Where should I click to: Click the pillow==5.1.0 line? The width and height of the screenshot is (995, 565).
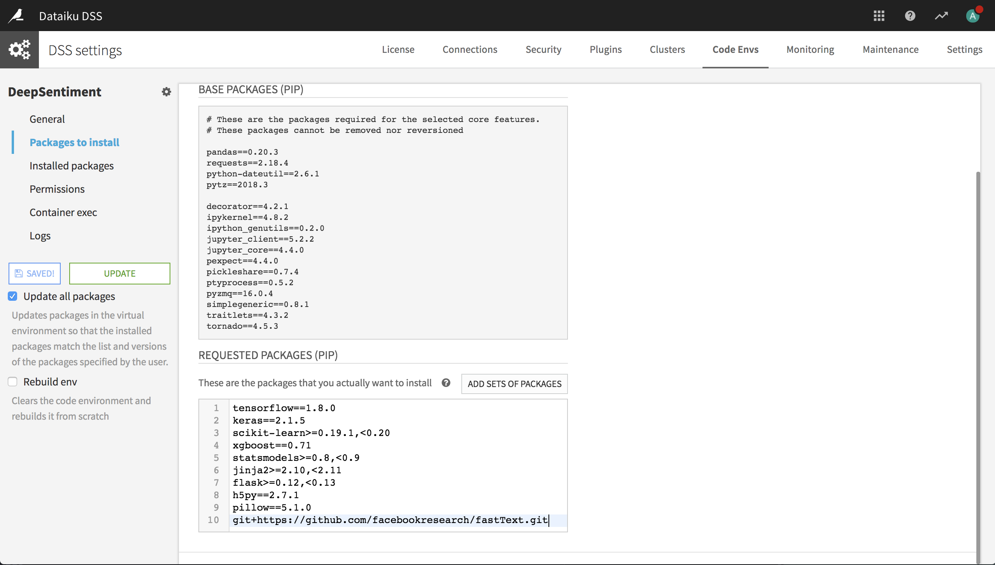[272, 507]
